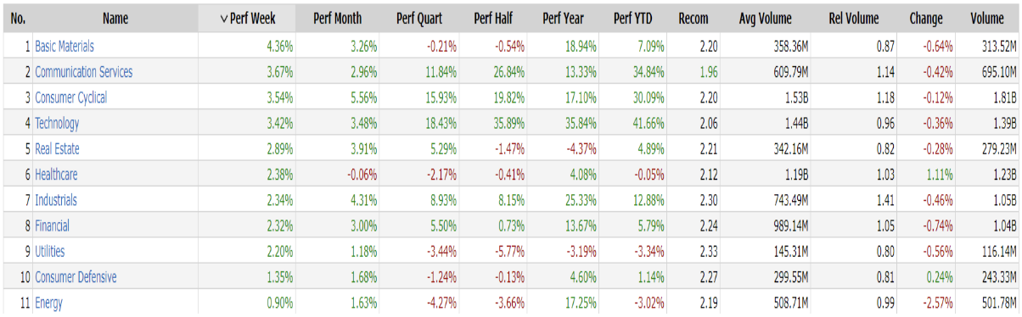Open the Communication Services sector link

[83, 72]
